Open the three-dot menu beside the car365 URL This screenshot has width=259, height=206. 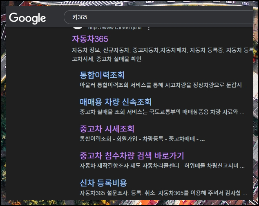149,28
